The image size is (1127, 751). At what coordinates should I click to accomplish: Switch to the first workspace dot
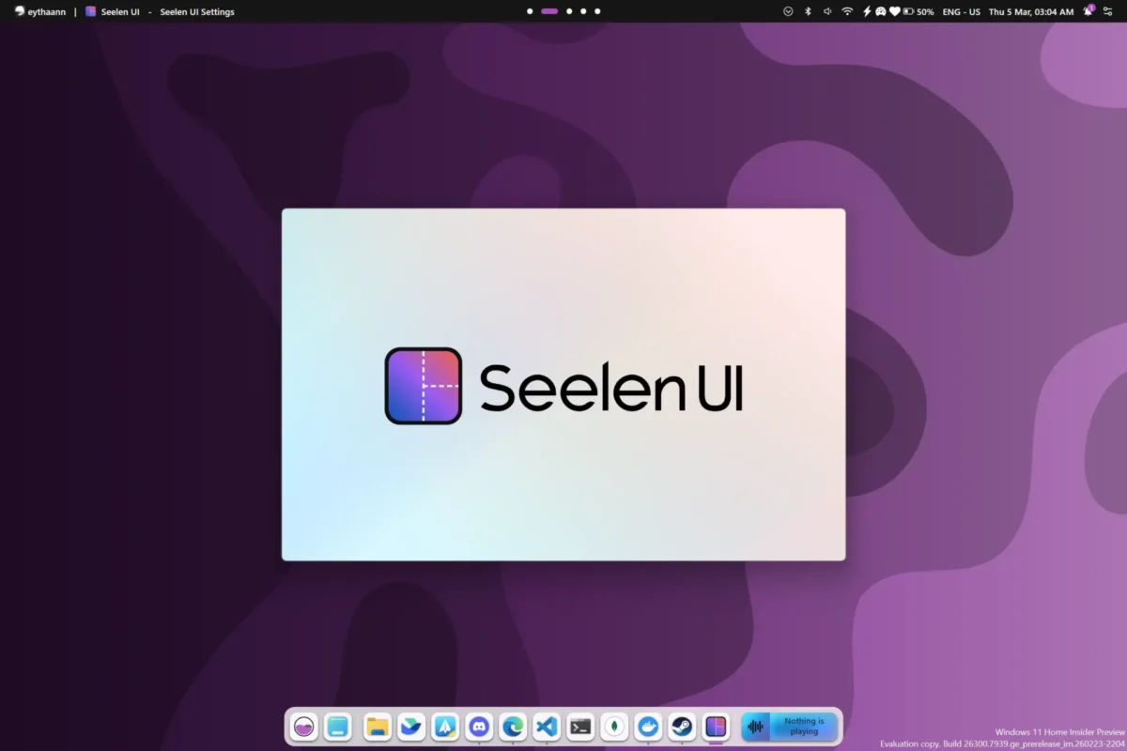530,11
